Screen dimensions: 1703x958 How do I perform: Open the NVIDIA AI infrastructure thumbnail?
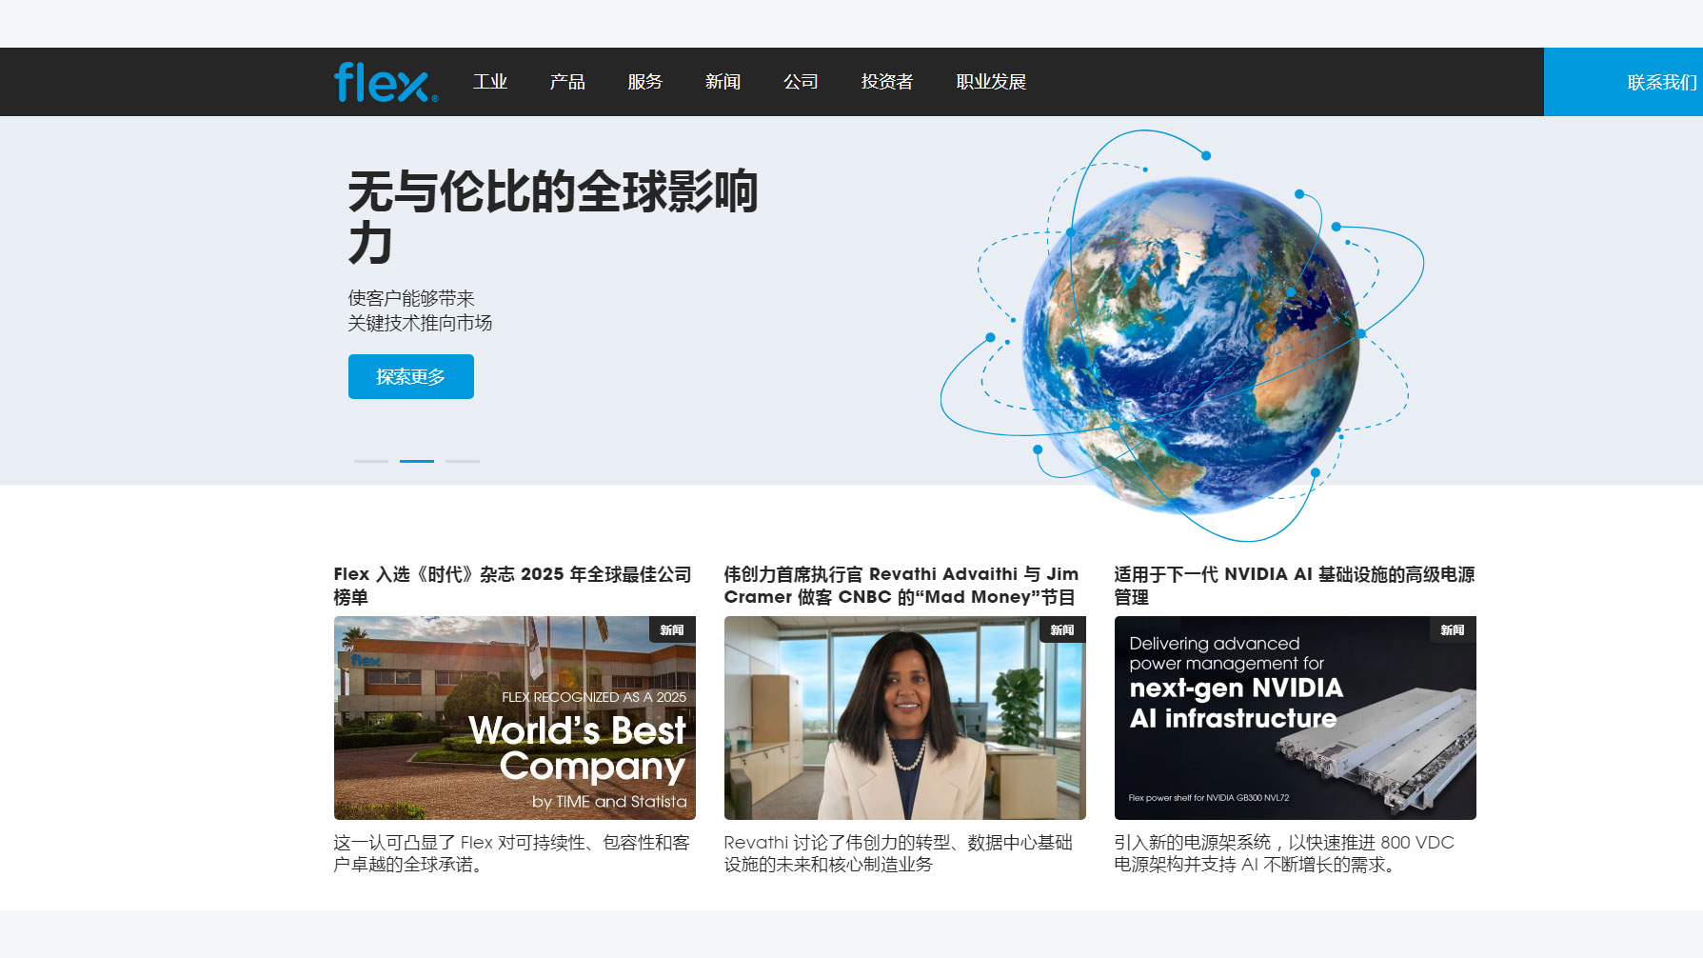[x=1295, y=718]
